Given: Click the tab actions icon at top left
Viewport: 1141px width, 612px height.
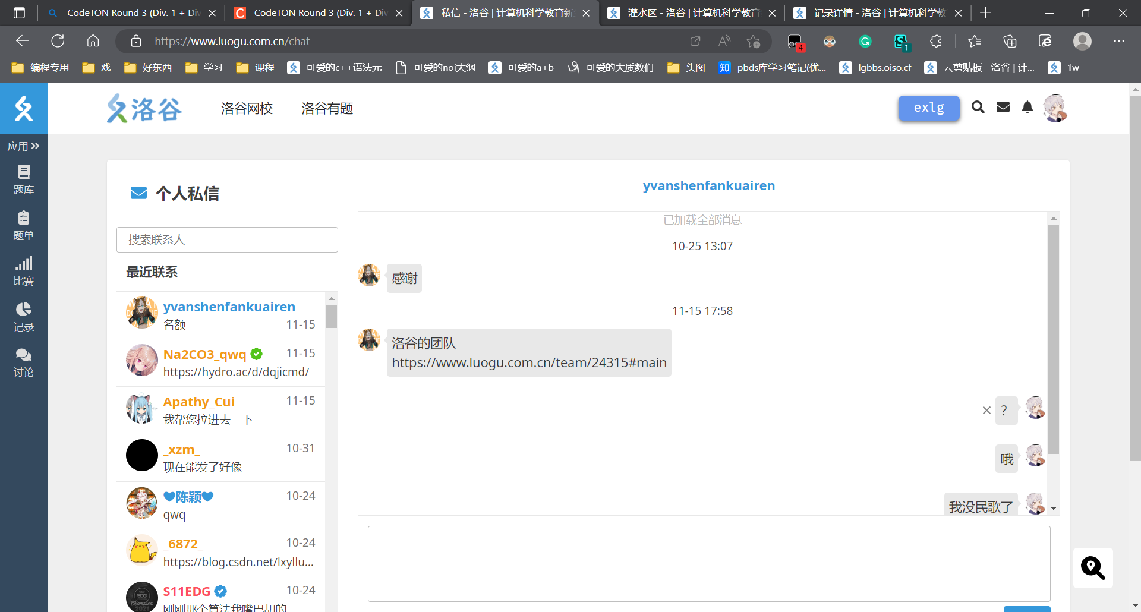Looking at the screenshot, I should (19, 13).
